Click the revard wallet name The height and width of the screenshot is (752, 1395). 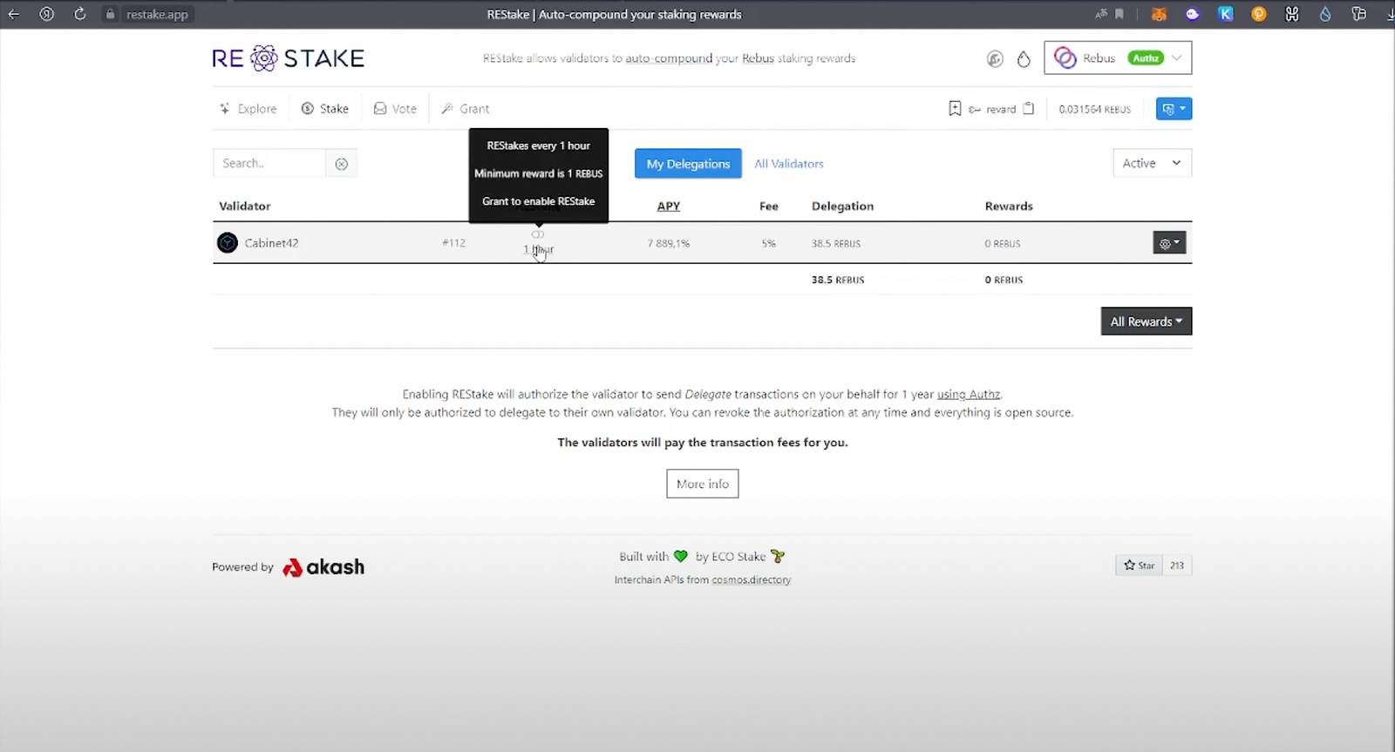coord(1001,110)
